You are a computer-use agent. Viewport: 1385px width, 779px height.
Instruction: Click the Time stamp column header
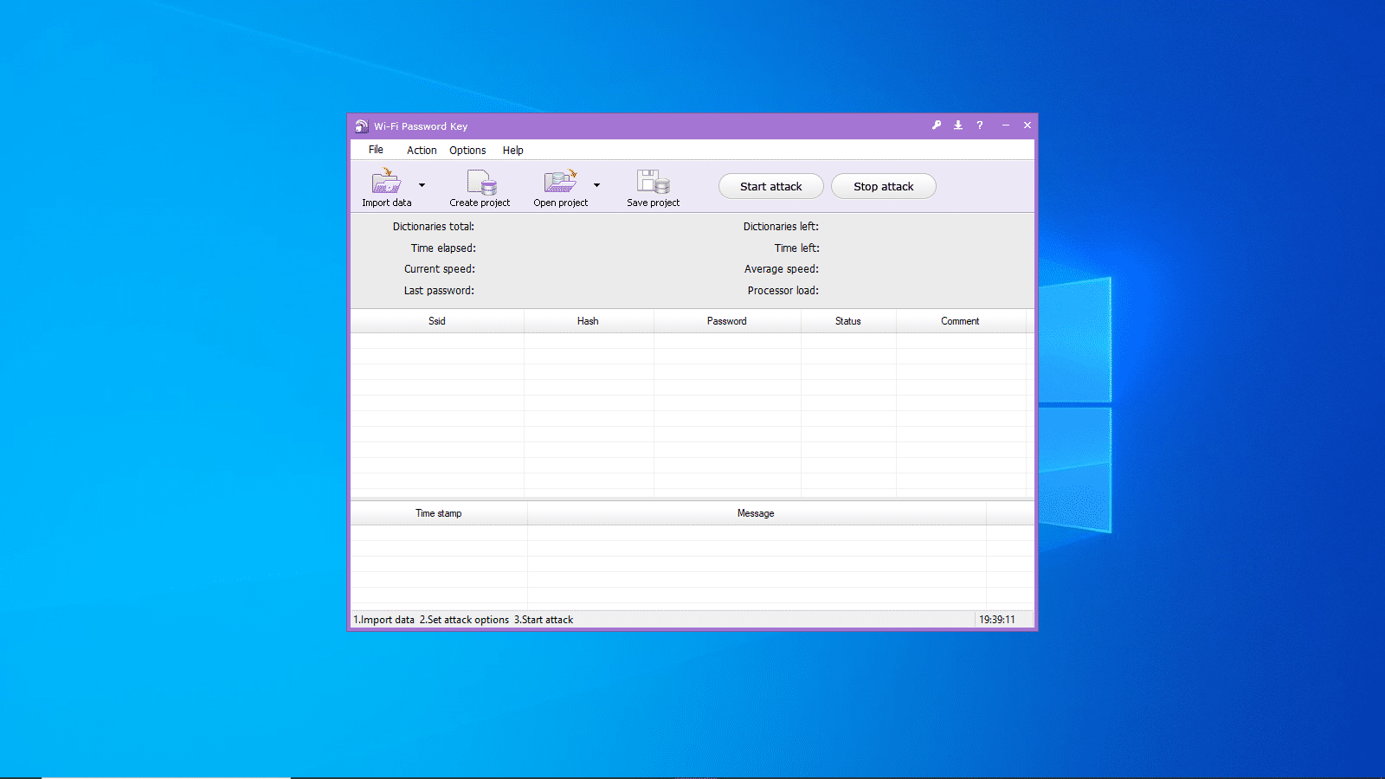point(438,513)
